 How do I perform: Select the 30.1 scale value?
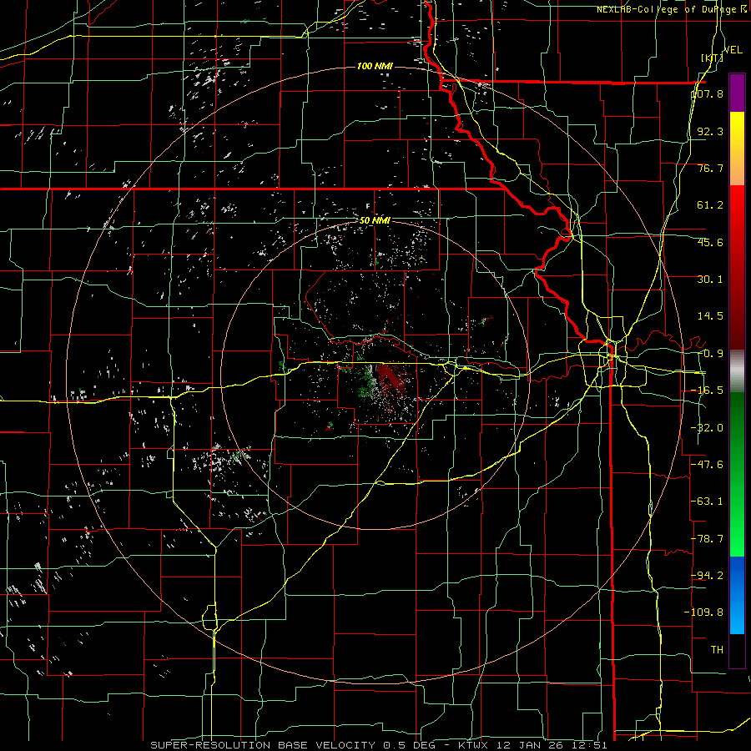pos(710,280)
